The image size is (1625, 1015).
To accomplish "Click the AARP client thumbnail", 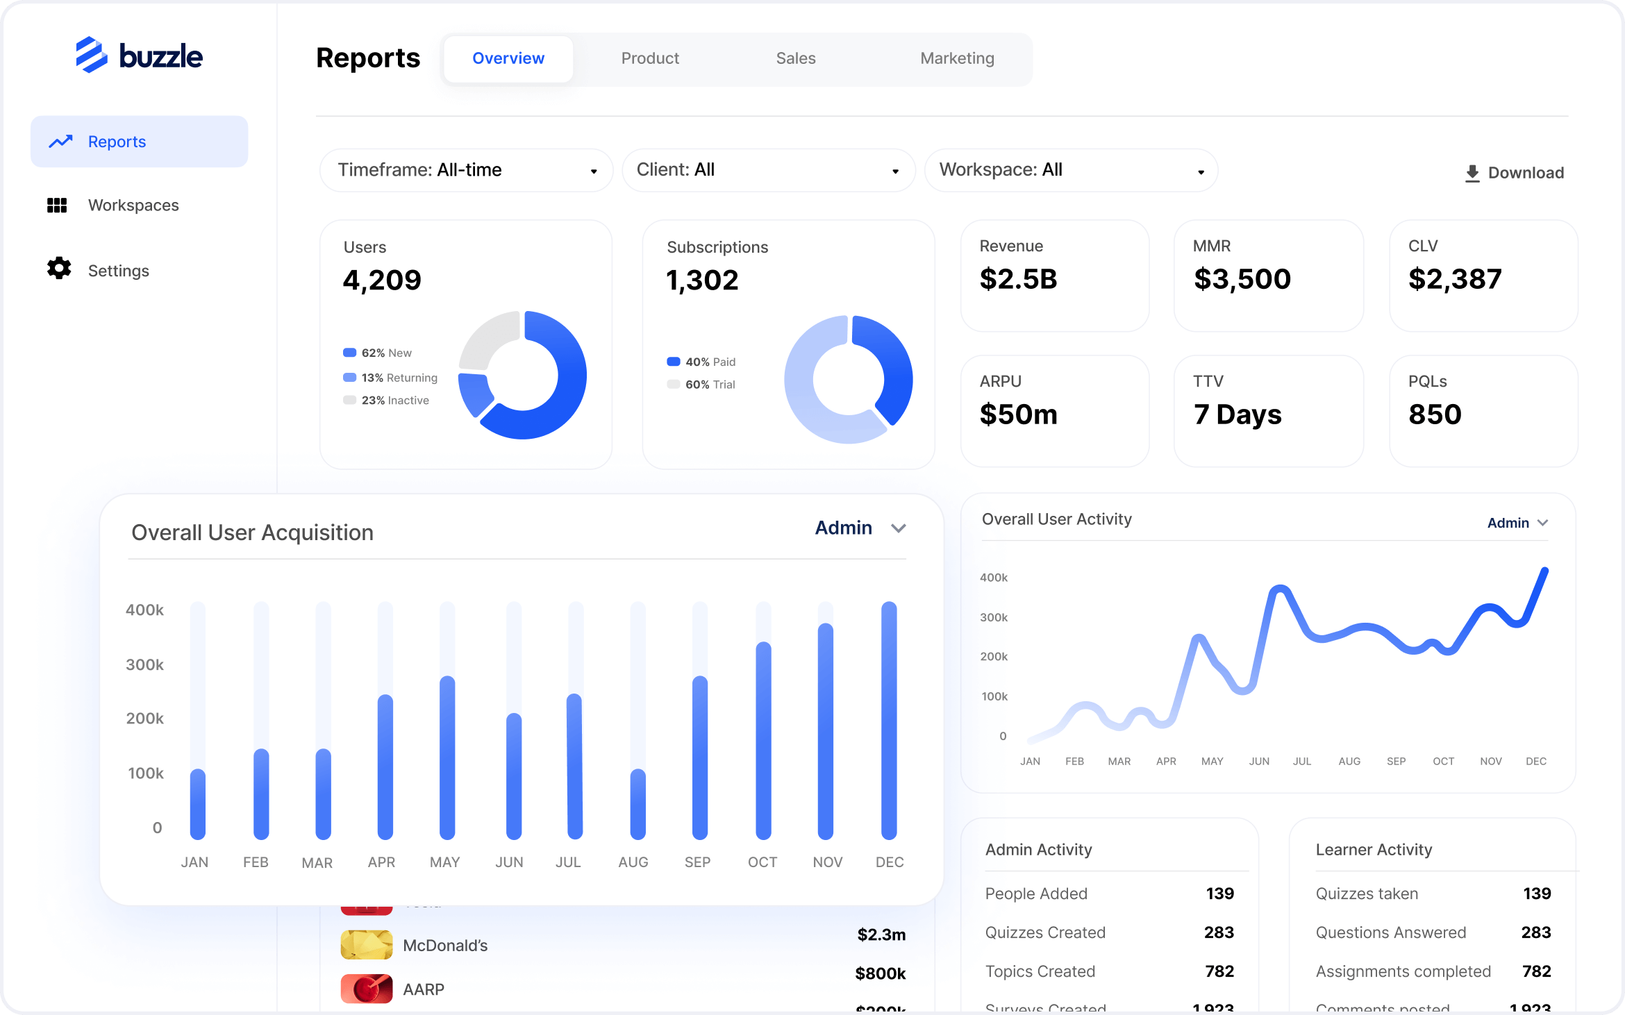I will point(367,989).
